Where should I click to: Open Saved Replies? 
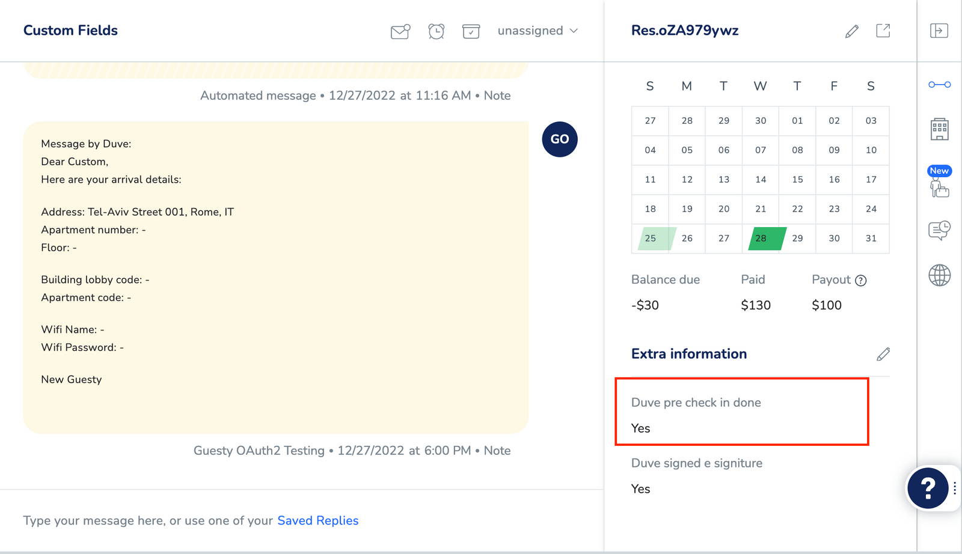[x=317, y=520]
